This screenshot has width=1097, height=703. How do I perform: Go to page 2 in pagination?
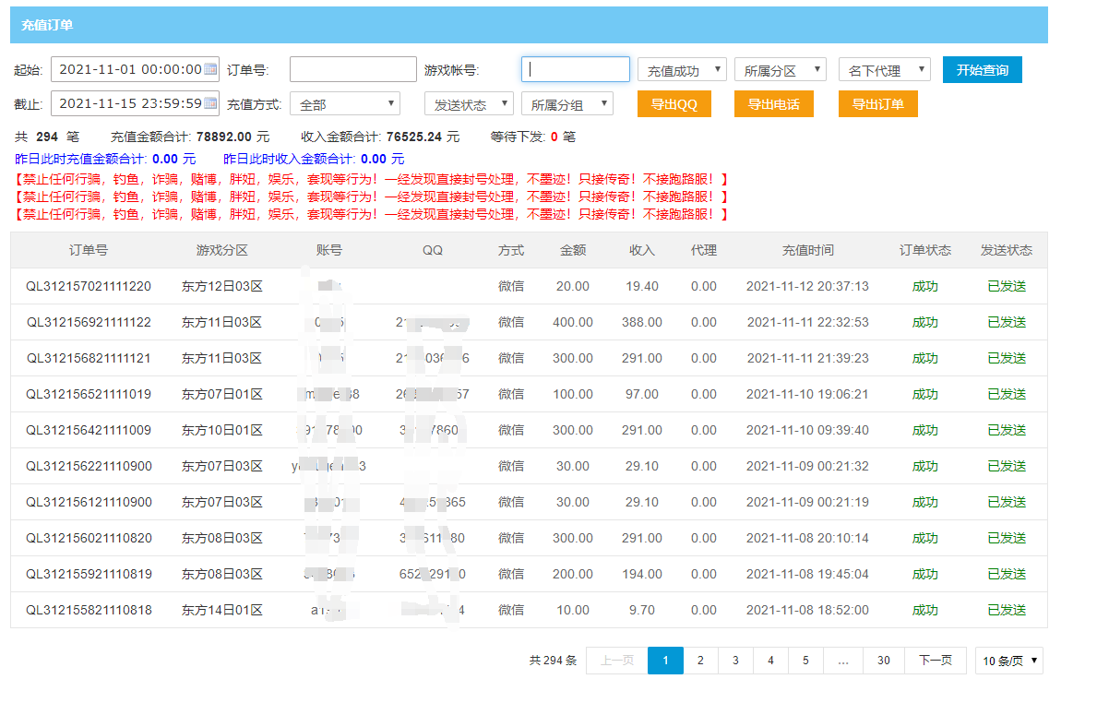click(700, 661)
